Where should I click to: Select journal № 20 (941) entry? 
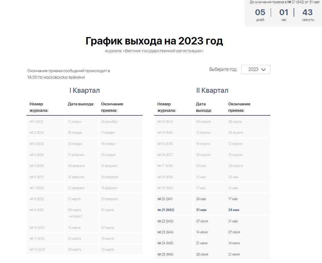point(165,199)
